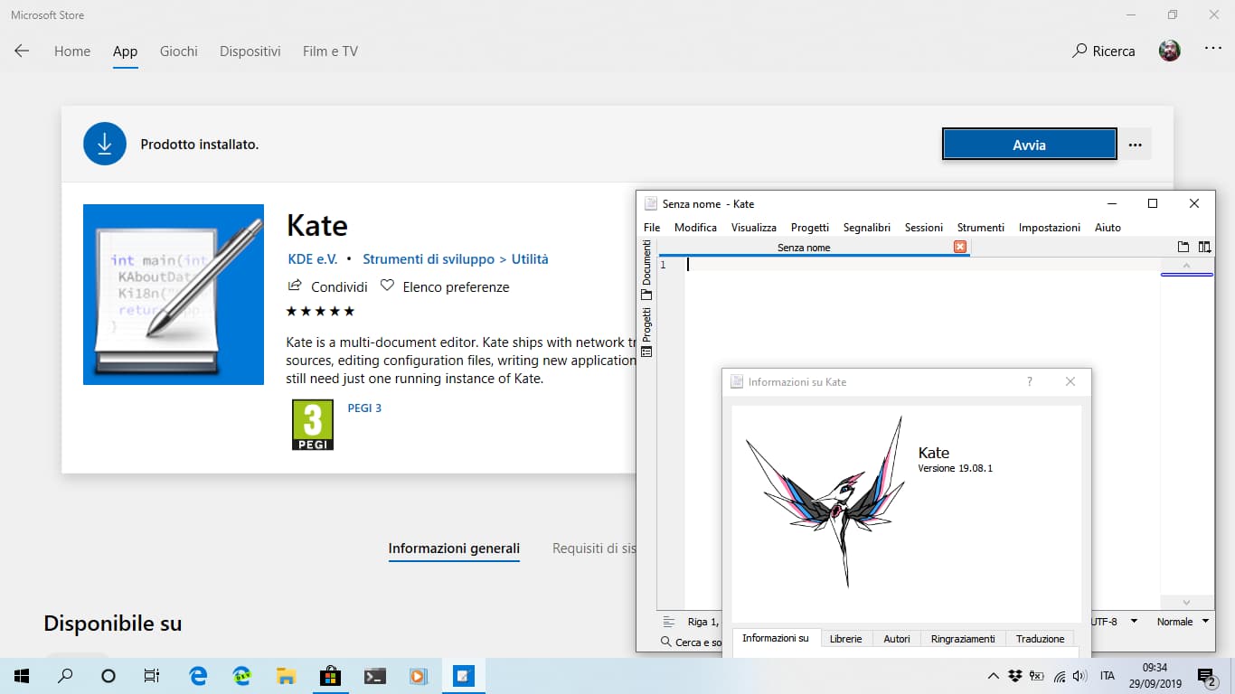Click the volume icon in system tray

1079,676
